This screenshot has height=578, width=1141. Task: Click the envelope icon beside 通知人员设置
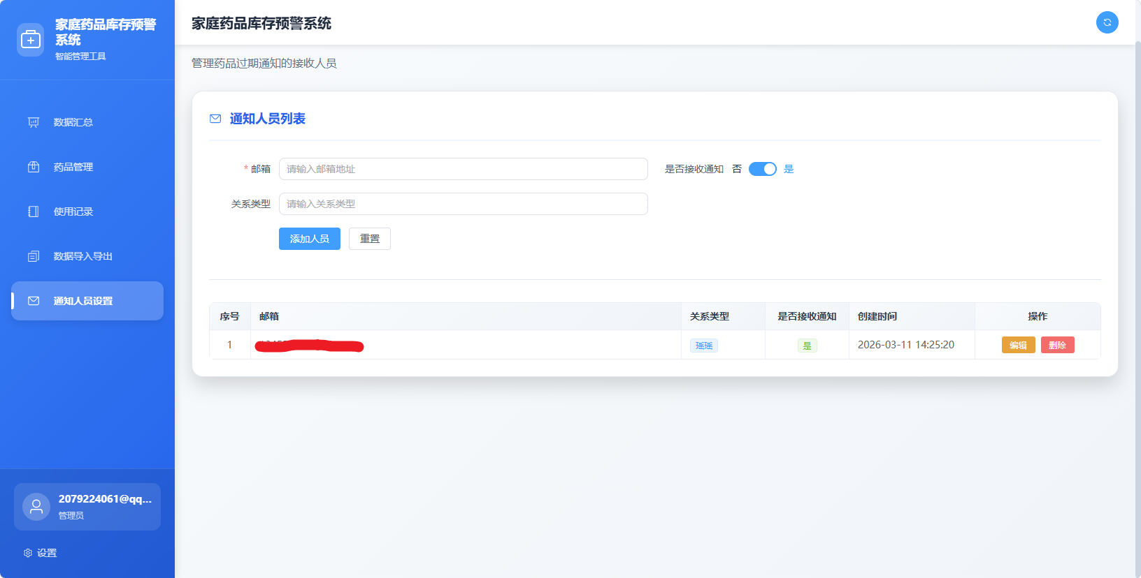point(34,301)
